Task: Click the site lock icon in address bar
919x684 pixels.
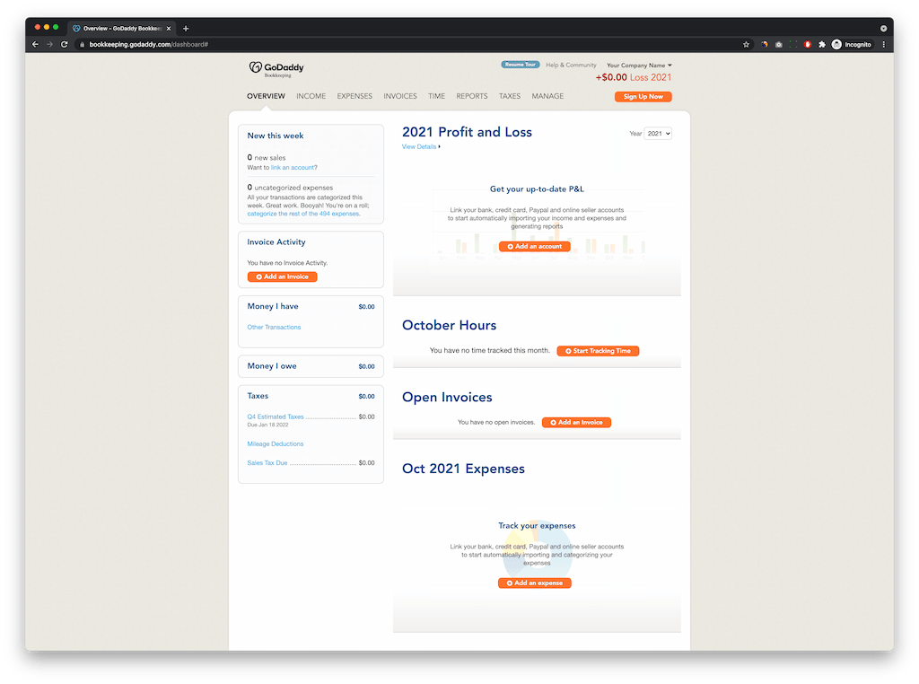Action: tap(82, 45)
